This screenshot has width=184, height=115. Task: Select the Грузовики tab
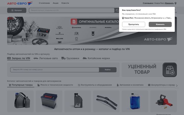point(70,58)
